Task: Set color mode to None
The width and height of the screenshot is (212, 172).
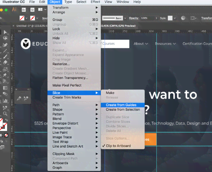Action: [6, 135]
